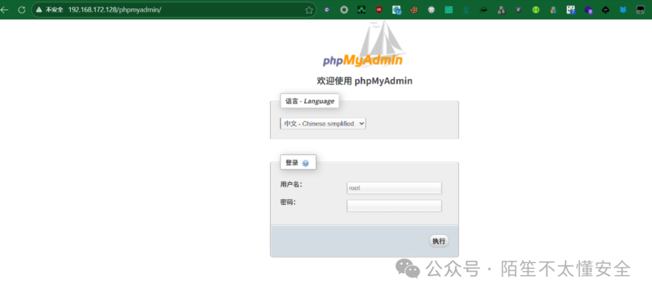Open the blue cat face extension icon
652x295 pixels.
623,10
